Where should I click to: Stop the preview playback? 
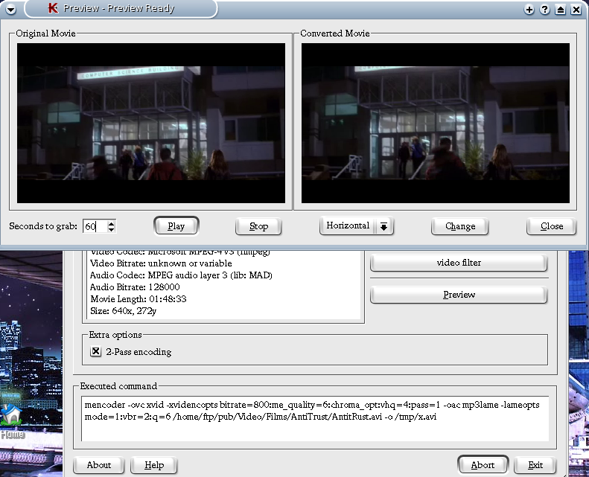coord(258,226)
